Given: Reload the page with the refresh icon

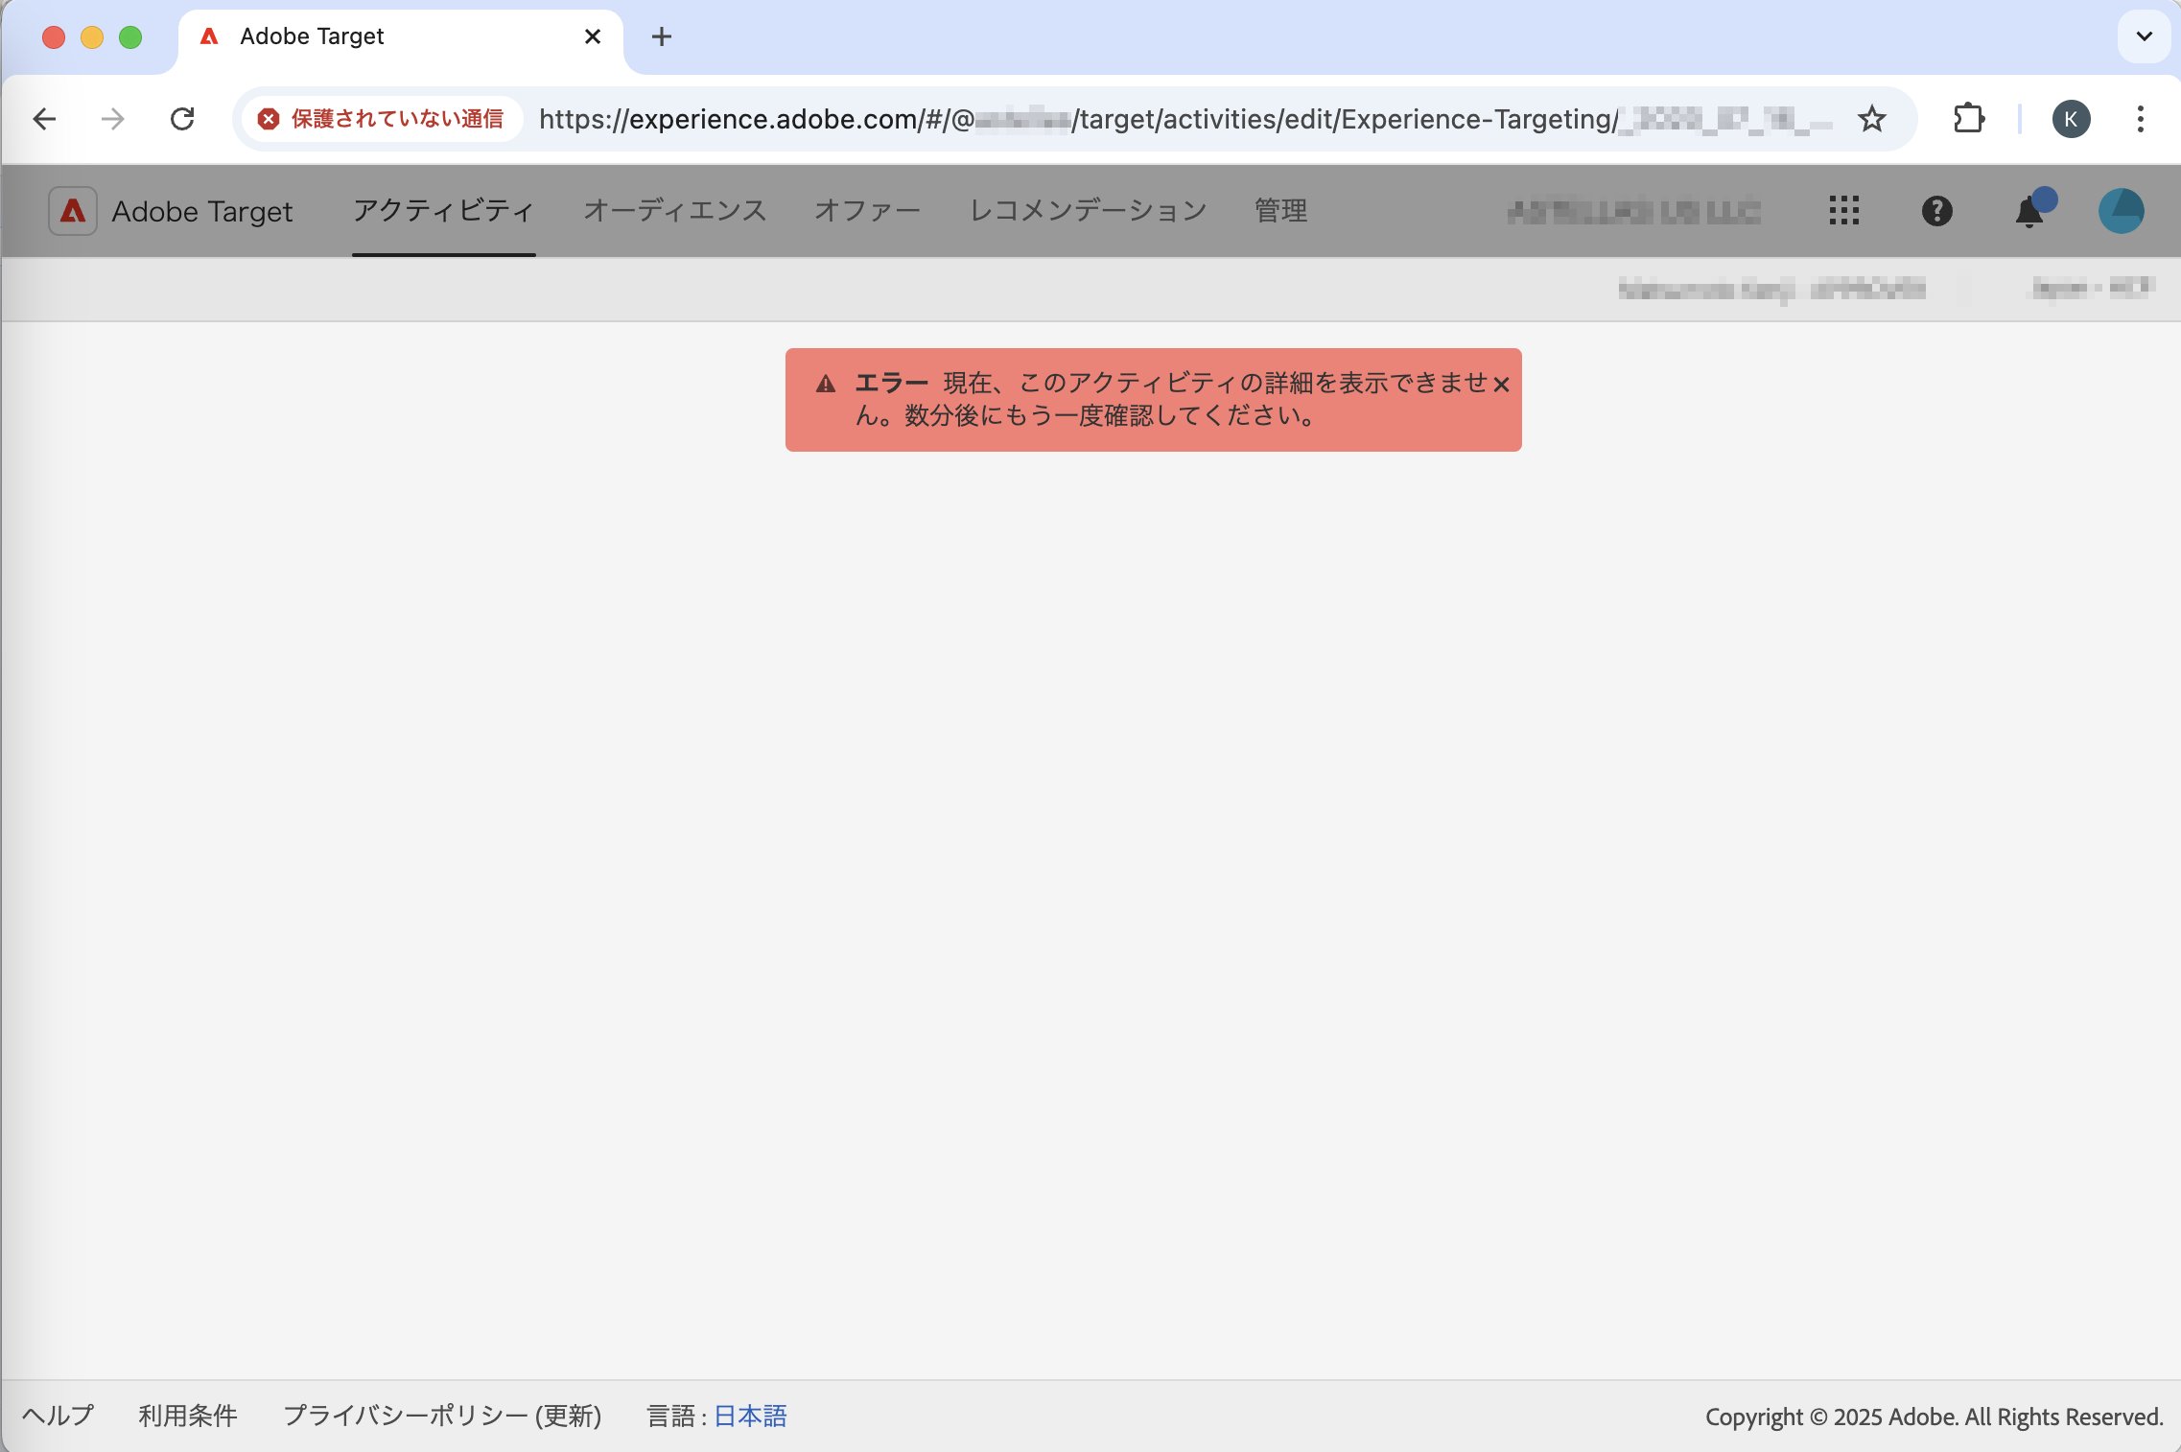Looking at the screenshot, I should [x=184, y=118].
